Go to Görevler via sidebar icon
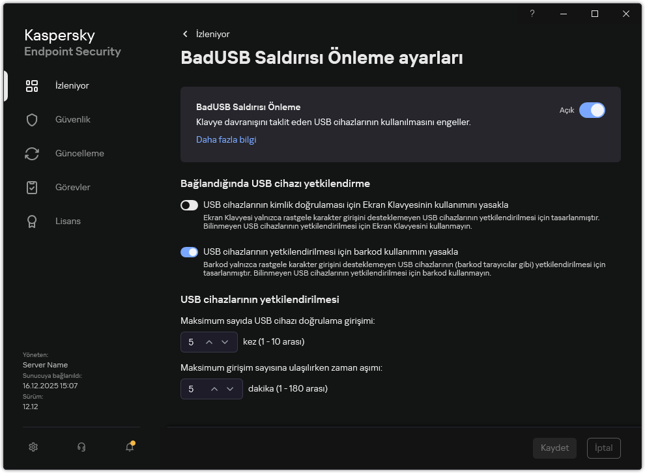This screenshot has height=473, width=645. [x=32, y=187]
